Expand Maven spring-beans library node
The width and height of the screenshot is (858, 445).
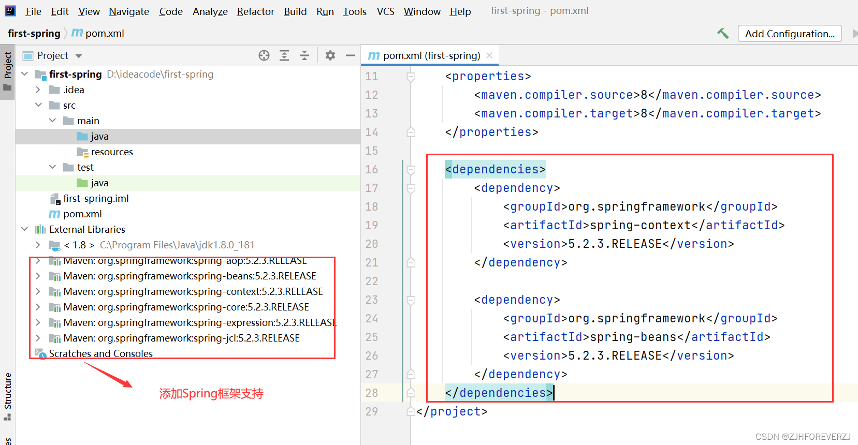pos(38,276)
